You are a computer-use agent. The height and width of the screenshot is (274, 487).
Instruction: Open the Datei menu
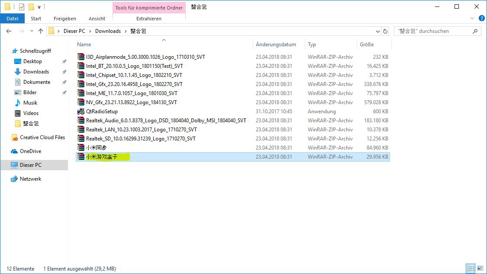click(13, 19)
